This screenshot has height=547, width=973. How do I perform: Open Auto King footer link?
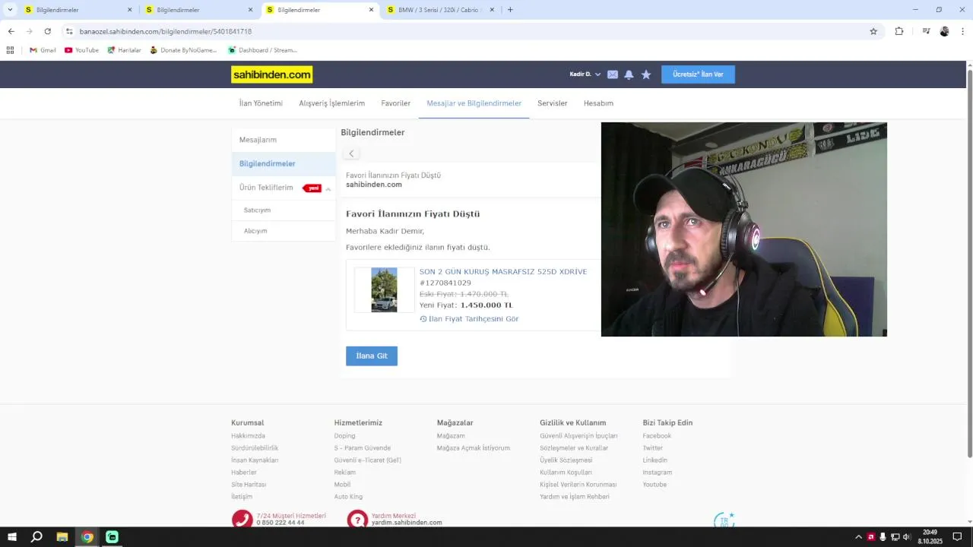click(348, 497)
